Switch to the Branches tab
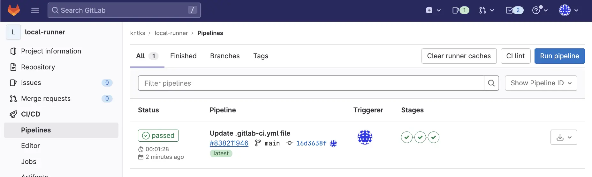 (x=225, y=56)
